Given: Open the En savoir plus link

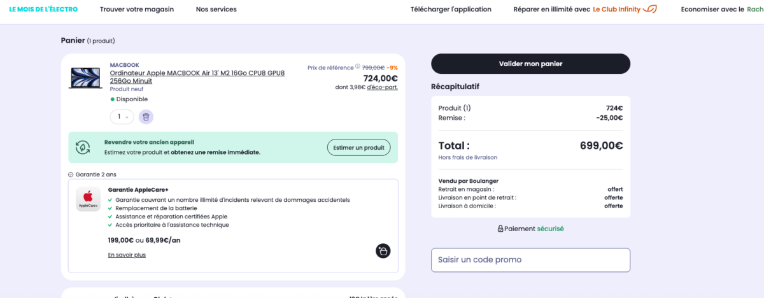Looking at the screenshot, I should pyautogui.click(x=127, y=255).
